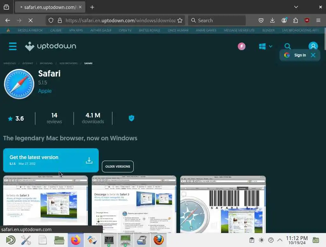Expand hidden system tray icons arrow
The width and height of the screenshot is (326, 247).
[280, 240]
